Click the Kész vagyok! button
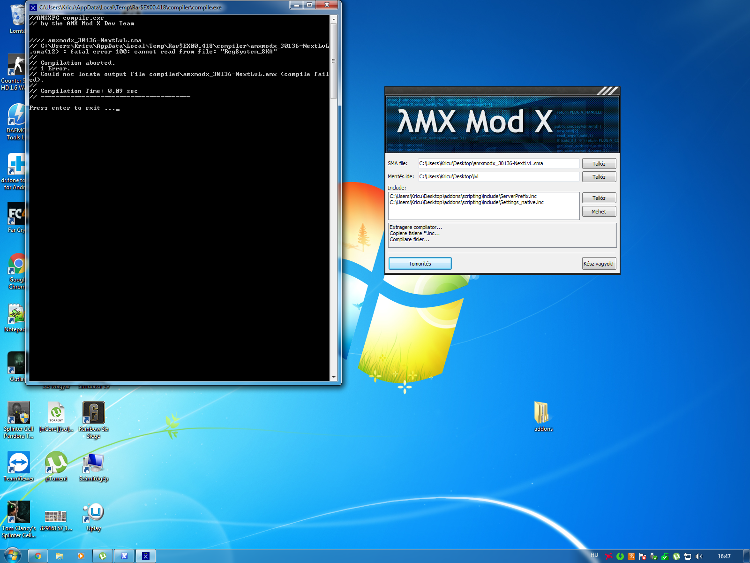 599,264
